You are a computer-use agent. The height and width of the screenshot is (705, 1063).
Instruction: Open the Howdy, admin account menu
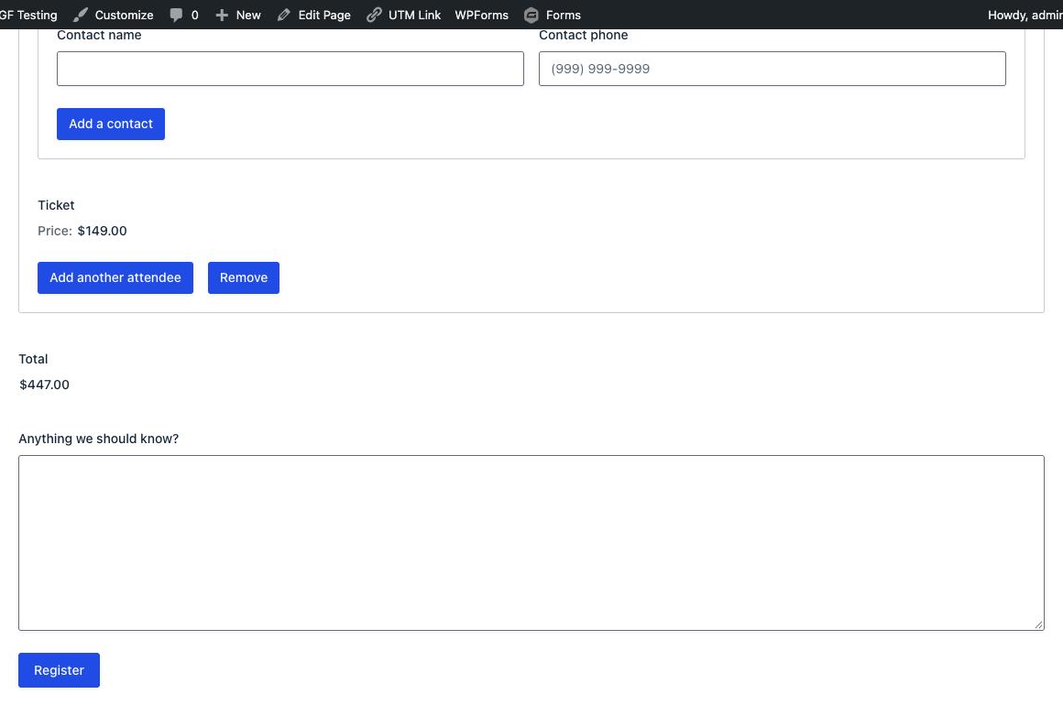coord(1025,15)
